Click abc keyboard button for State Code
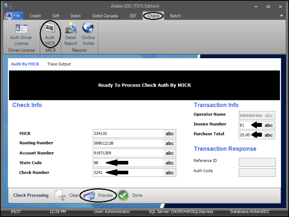 170,163
